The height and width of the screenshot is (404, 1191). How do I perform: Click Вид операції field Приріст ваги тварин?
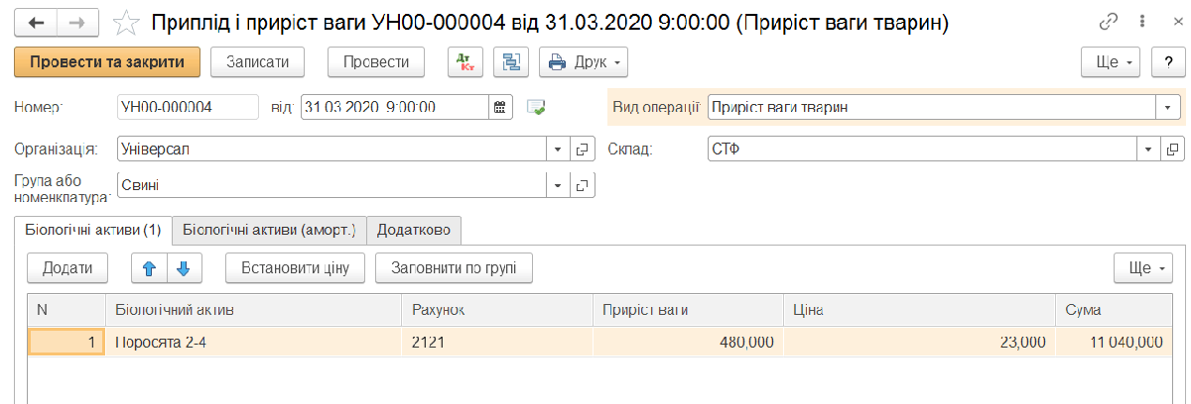point(931,107)
